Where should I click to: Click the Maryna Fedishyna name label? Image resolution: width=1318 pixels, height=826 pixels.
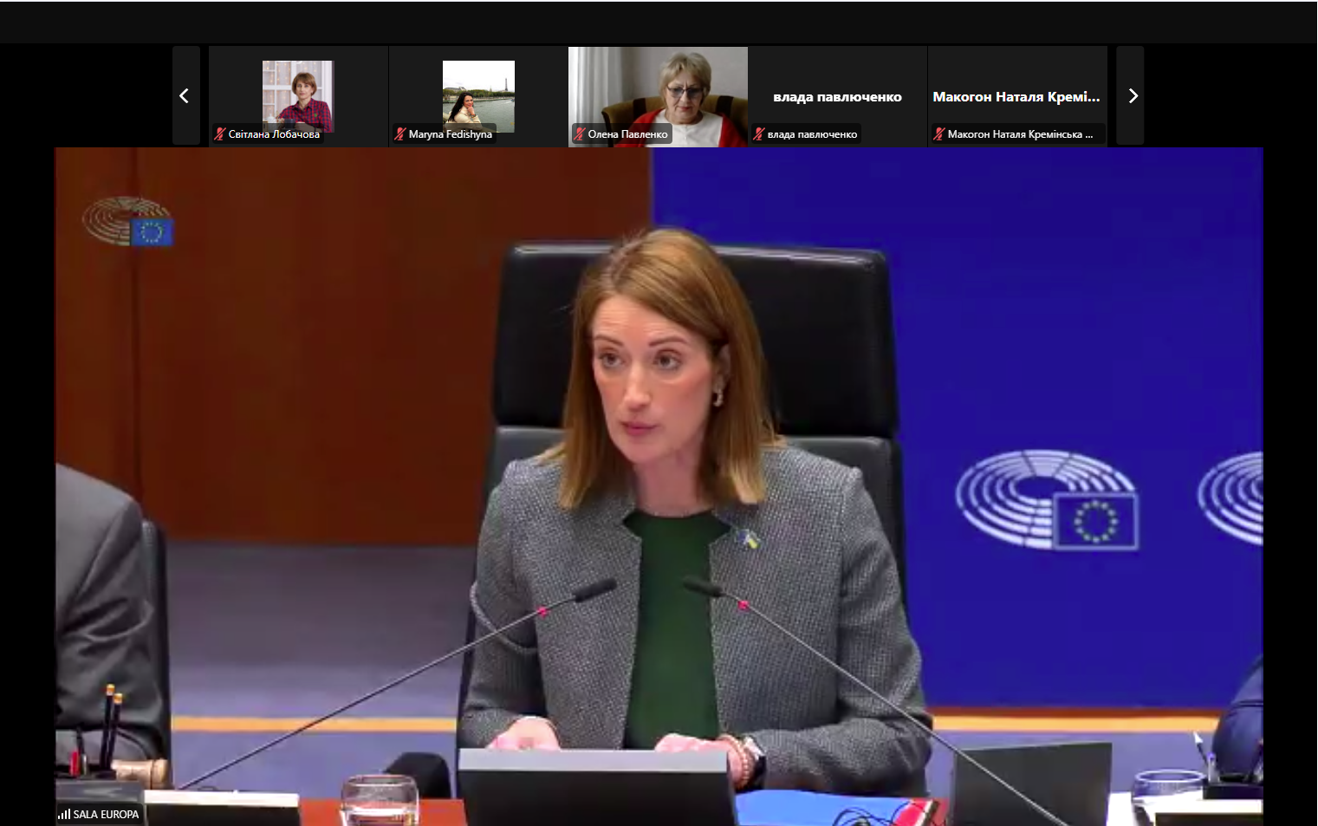tap(450, 134)
